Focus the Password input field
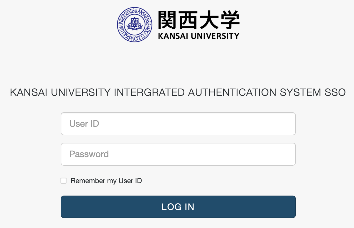This screenshot has width=354, height=228. [178, 154]
